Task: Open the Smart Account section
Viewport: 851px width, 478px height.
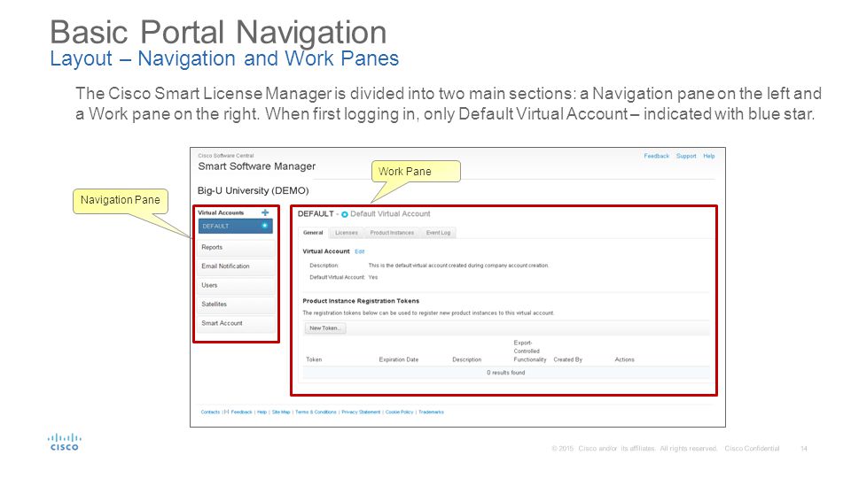Action: 236,323
